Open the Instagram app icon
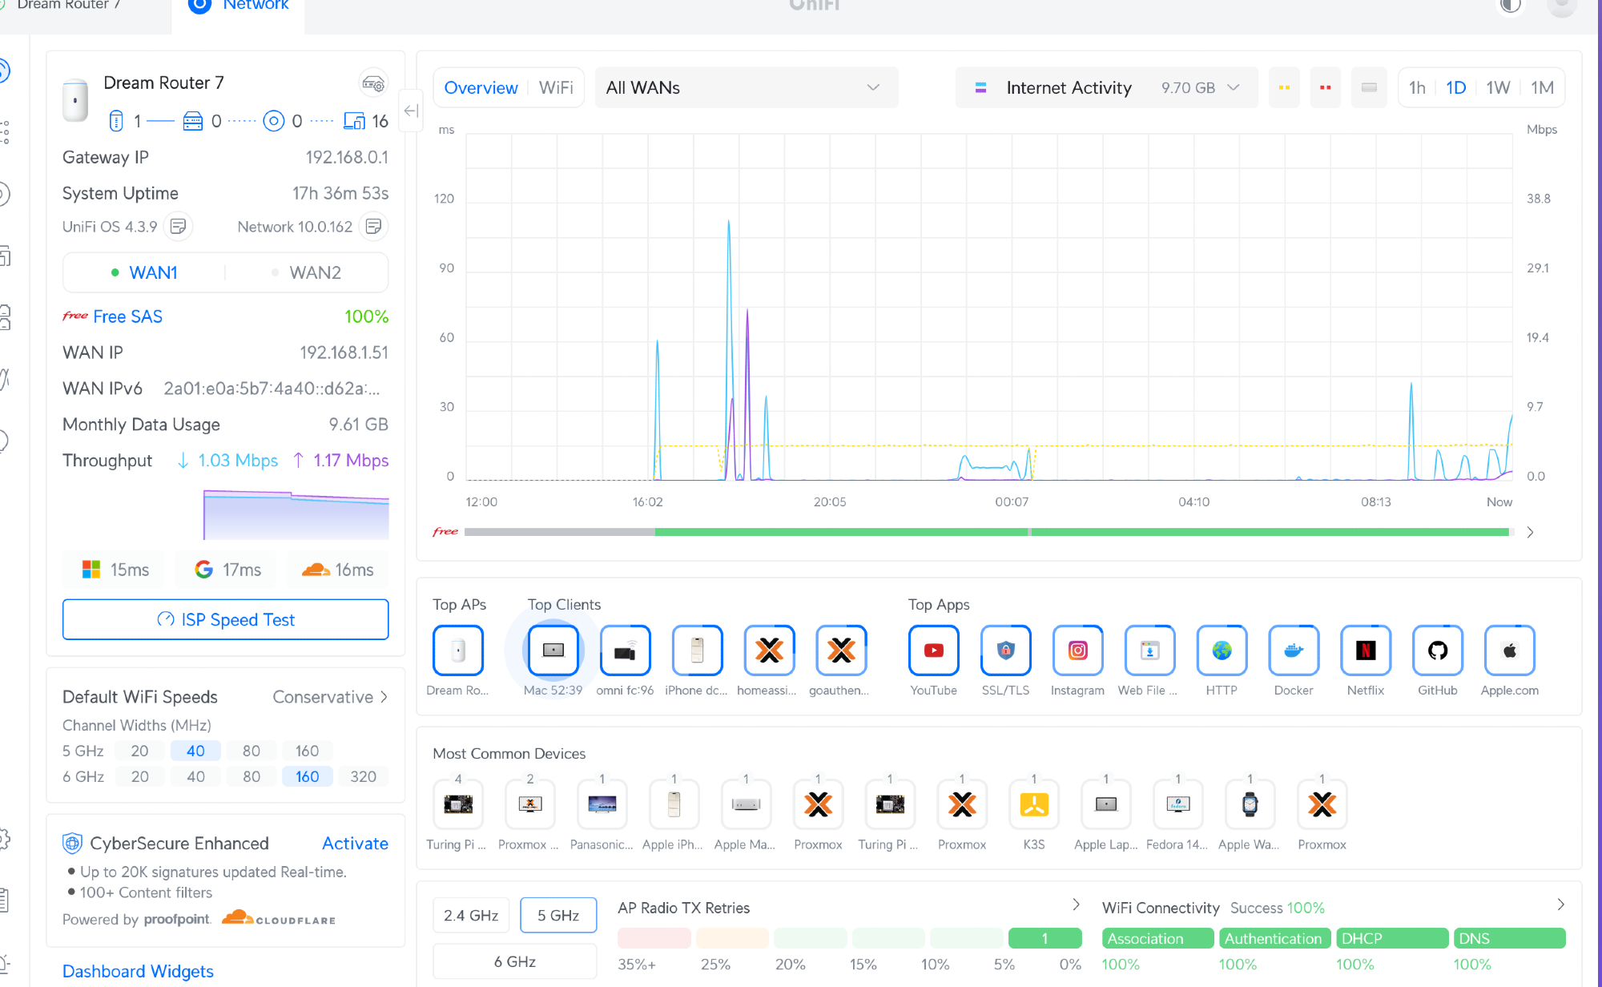Image resolution: width=1602 pixels, height=987 pixels. [x=1077, y=651]
